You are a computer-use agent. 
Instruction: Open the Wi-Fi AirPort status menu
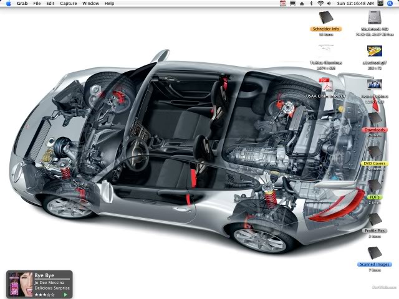pos(320,3)
